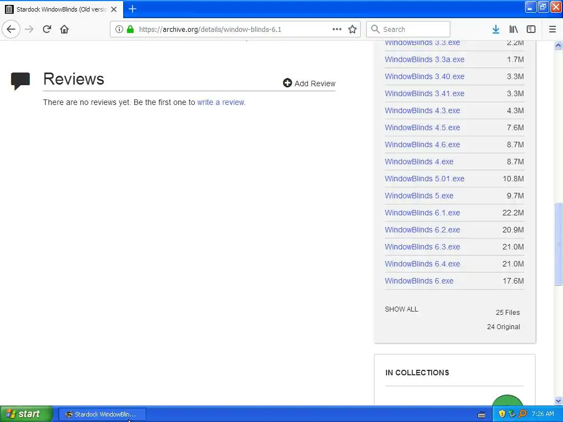Open the Windows Start menu
The image size is (563, 422).
click(26, 414)
